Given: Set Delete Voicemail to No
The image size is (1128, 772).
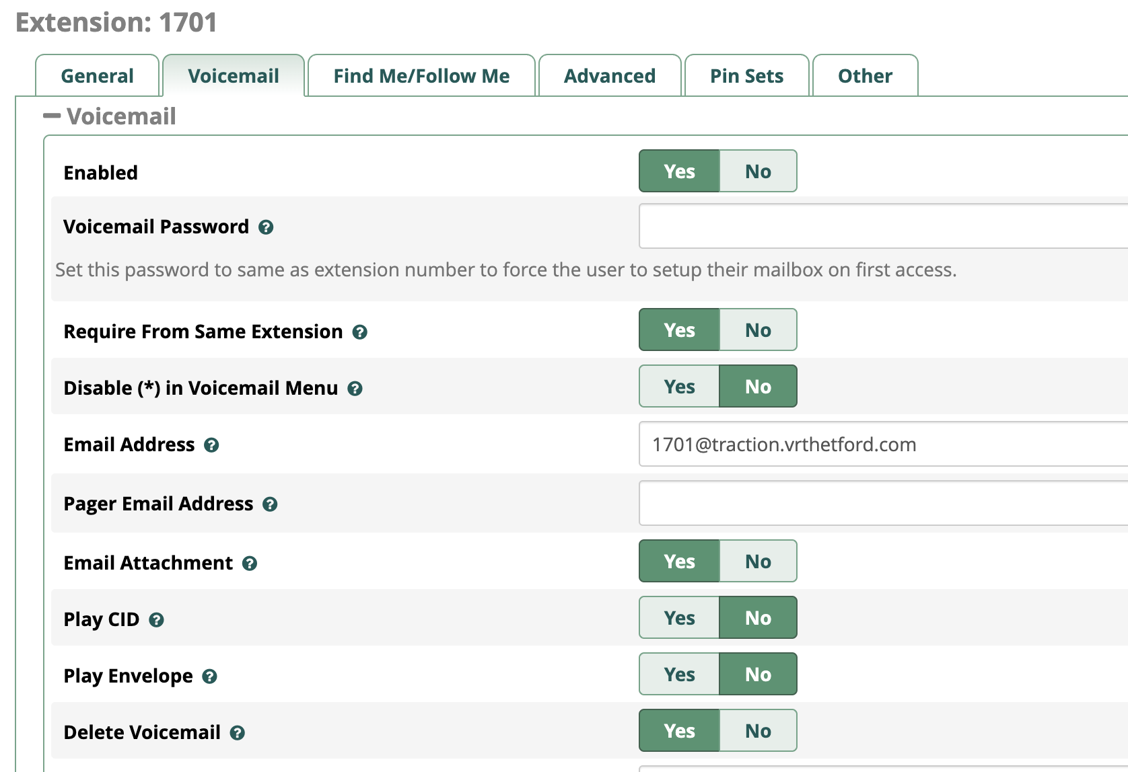Looking at the screenshot, I should click(758, 731).
